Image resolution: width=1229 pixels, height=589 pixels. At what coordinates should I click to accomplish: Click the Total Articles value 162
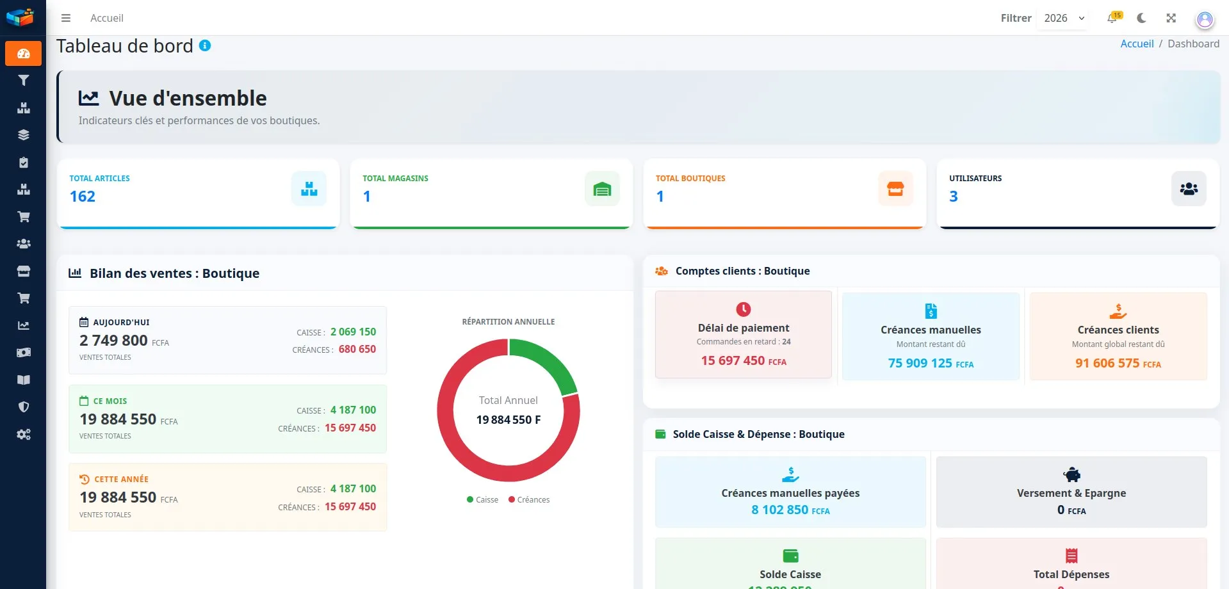click(x=83, y=197)
